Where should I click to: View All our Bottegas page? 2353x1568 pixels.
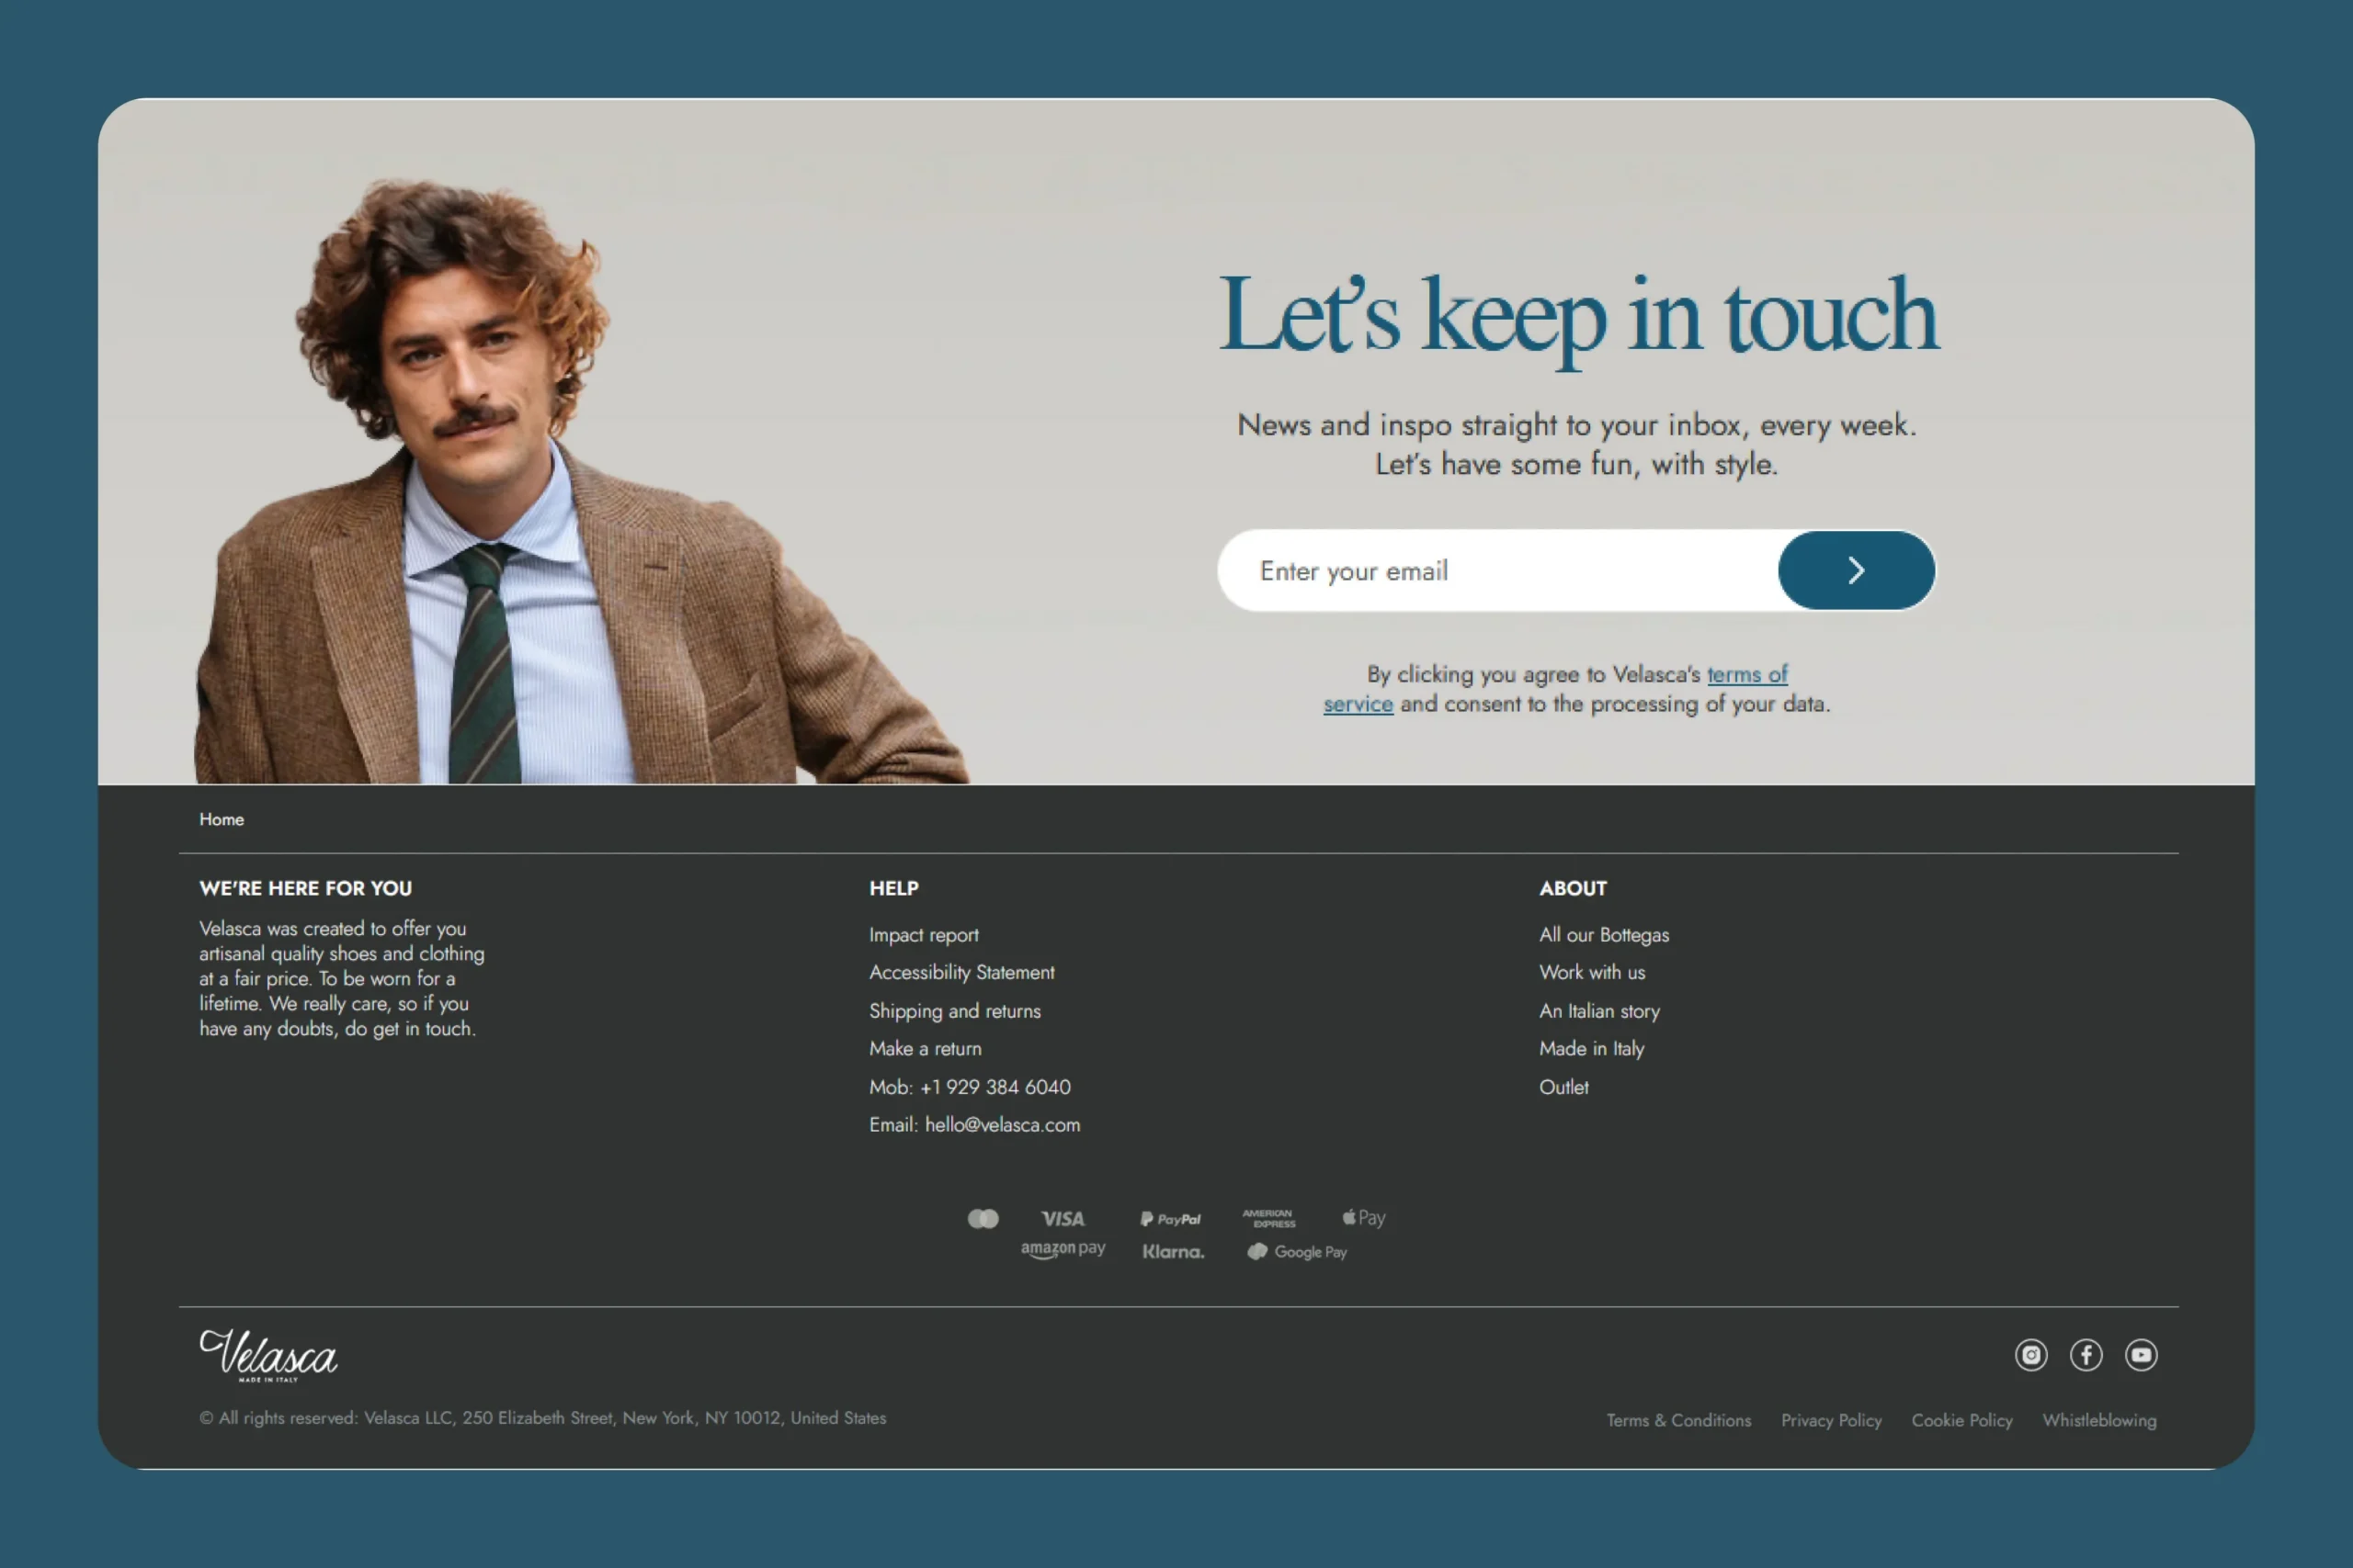click(1604, 935)
